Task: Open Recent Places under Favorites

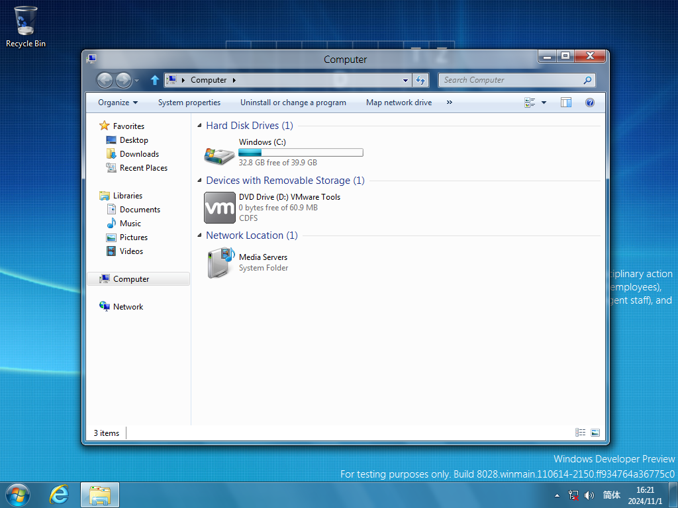Action: (x=144, y=167)
